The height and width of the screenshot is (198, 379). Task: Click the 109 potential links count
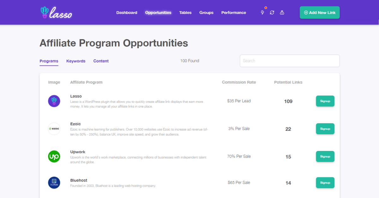(288, 102)
